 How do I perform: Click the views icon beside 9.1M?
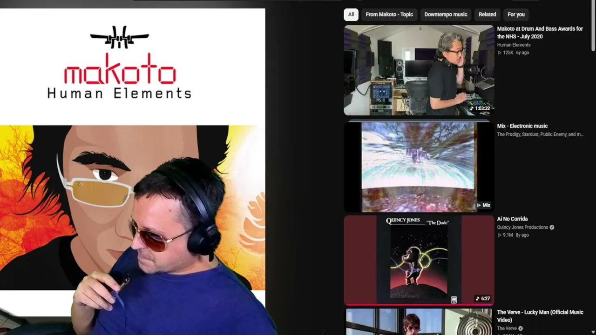[499, 235]
